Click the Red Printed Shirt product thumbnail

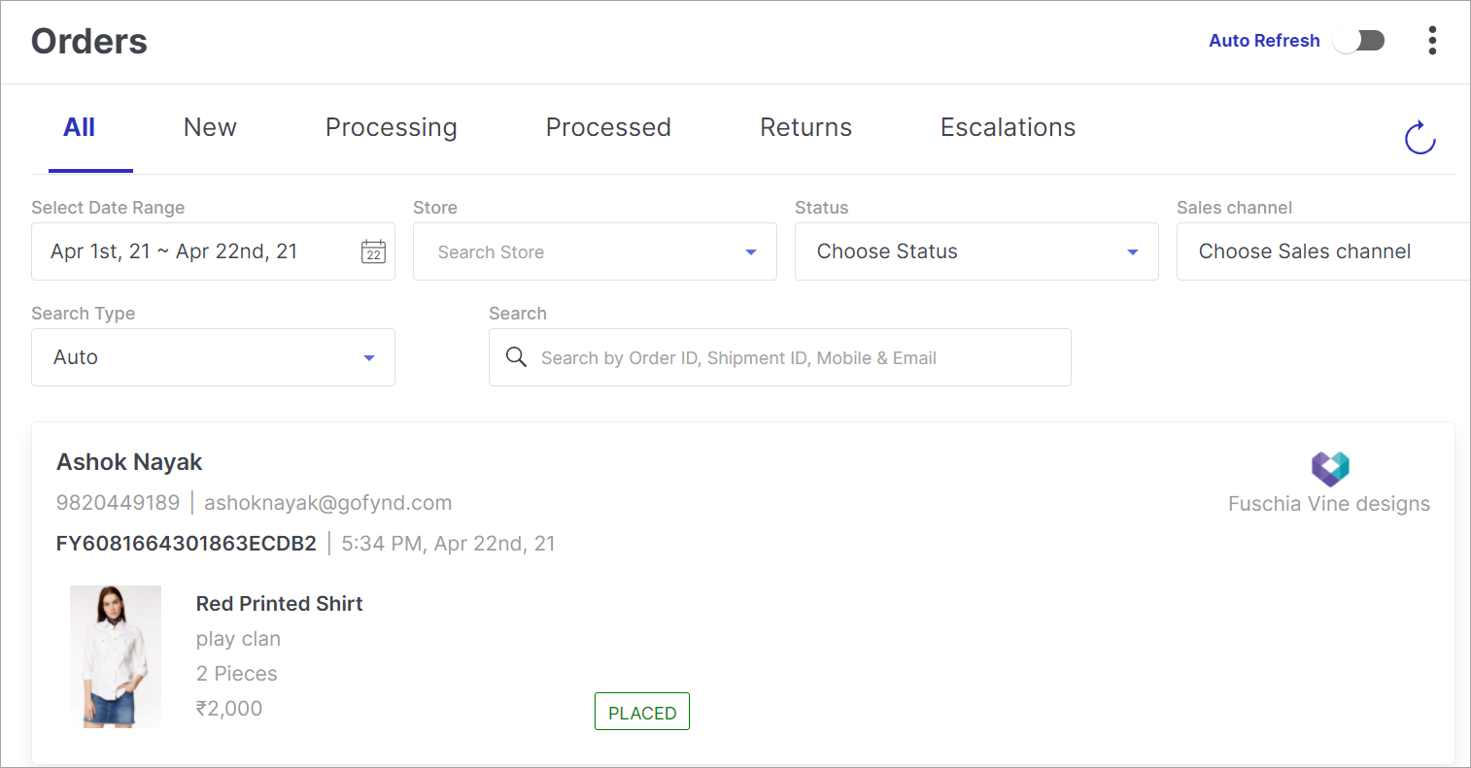[x=116, y=656]
